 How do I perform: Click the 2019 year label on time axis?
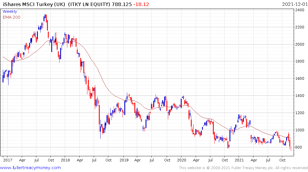124,160
